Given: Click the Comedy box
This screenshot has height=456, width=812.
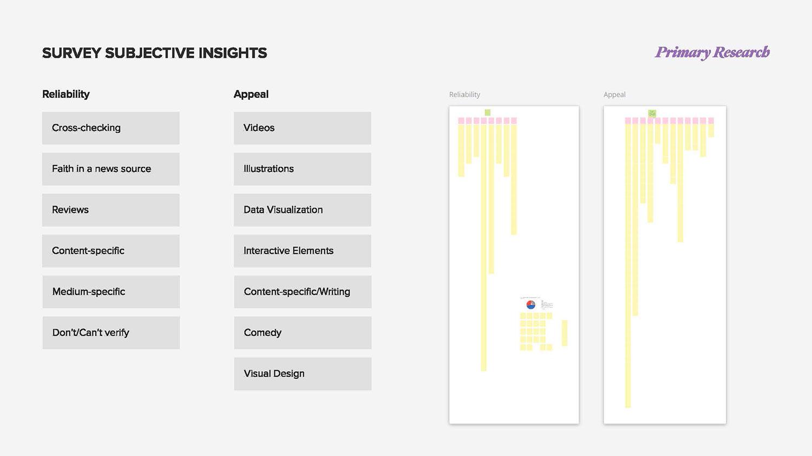Looking at the screenshot, I should point(303,333).
